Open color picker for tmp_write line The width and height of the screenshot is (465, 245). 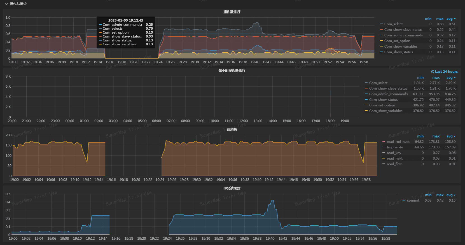point(384,147)
